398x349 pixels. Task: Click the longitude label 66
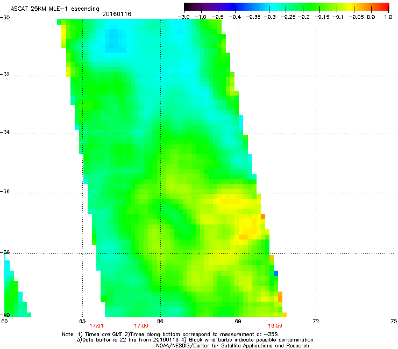[160, 322]
